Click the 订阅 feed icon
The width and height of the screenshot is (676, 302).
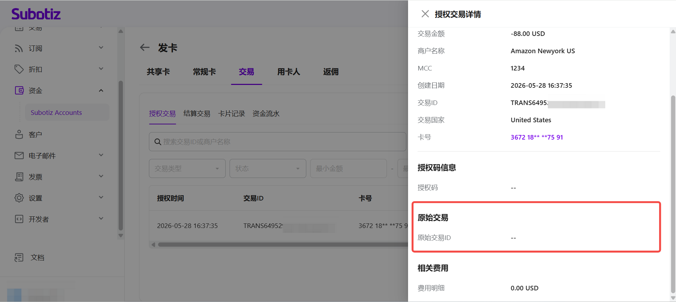pos(19,48)
